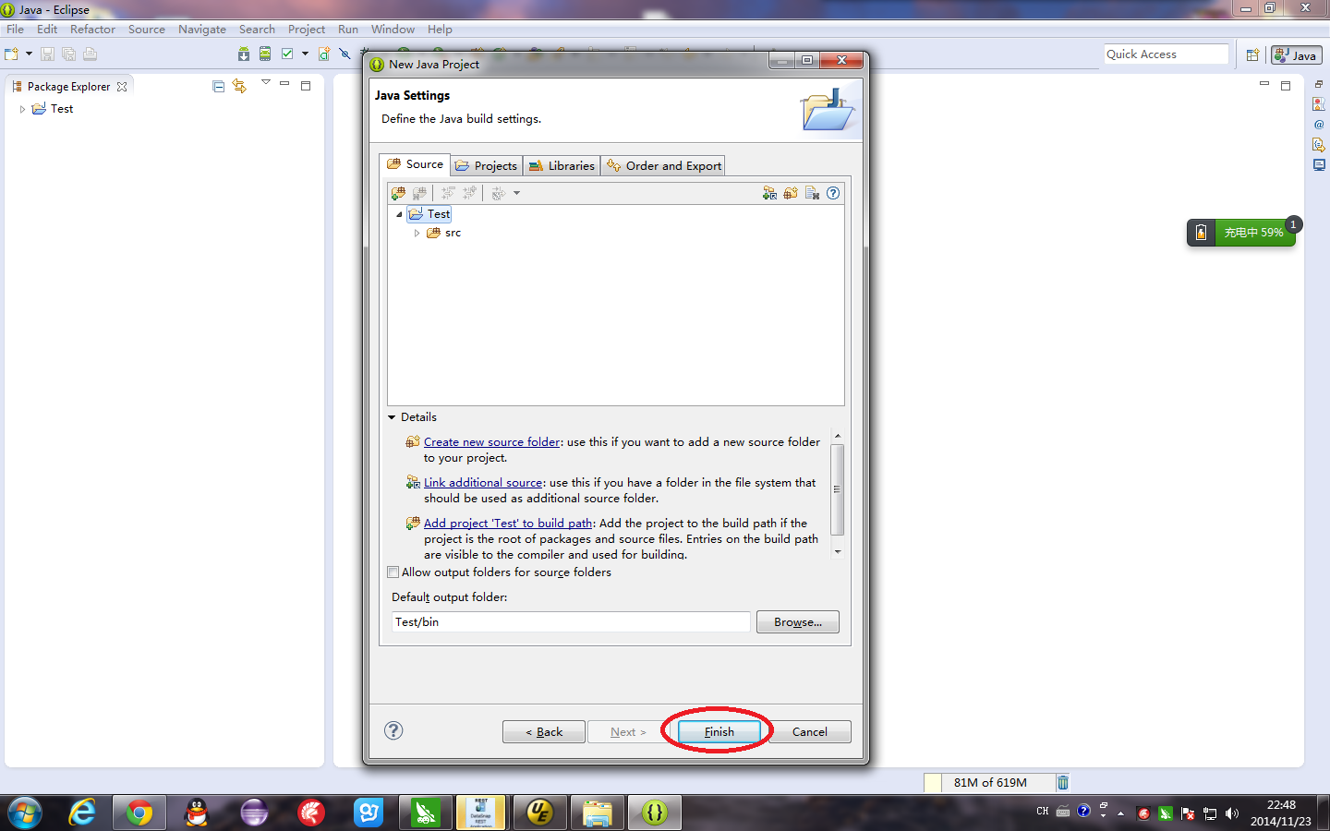This screenshot has width=1330, height=831.
Task: Open the File menu
Action: tap(15, 30)
